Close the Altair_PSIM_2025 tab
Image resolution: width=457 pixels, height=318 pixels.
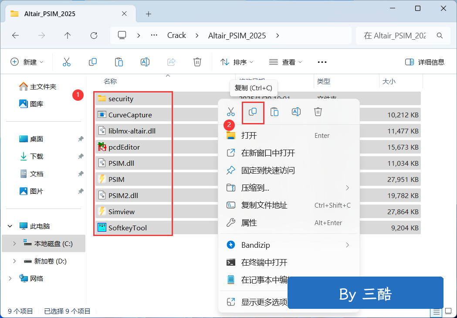[124, 14]
